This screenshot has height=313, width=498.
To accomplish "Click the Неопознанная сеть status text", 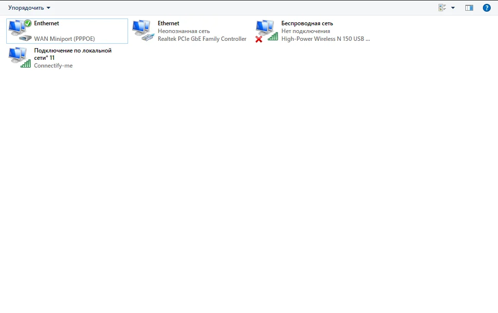I will coord(184,31).
